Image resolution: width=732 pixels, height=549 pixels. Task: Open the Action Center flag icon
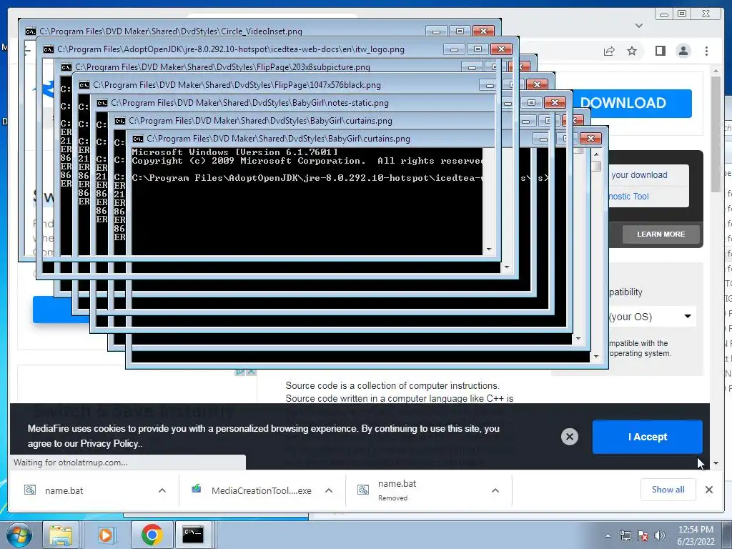click(643, 535)
